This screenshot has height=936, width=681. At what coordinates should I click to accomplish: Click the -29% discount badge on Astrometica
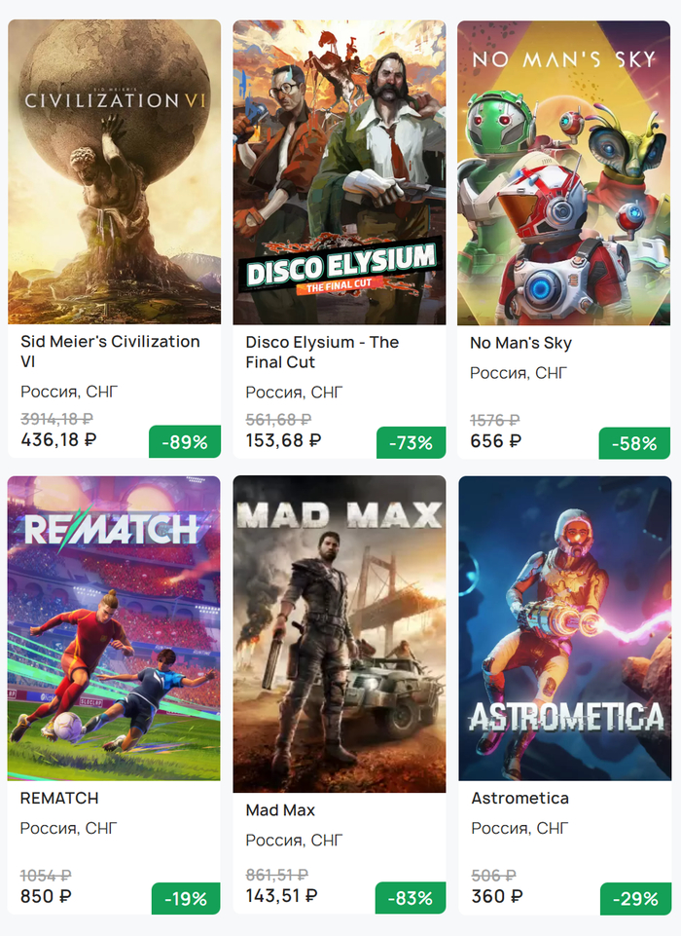pyautogui.click(x=635, y=899)
